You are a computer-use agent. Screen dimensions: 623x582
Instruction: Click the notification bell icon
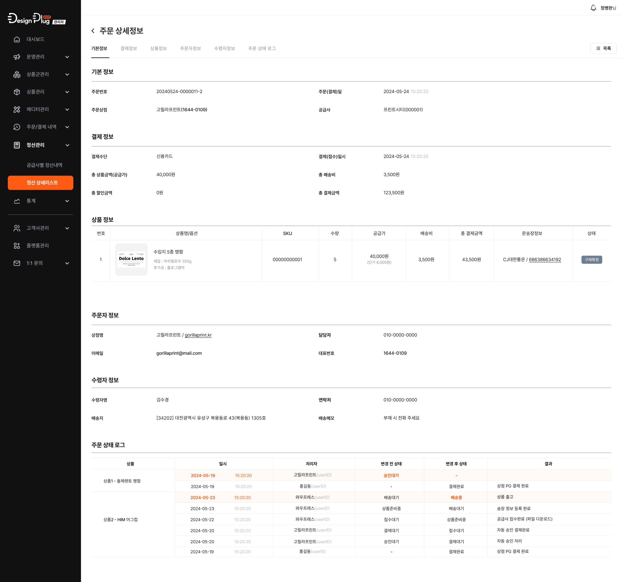pos(593,8)
